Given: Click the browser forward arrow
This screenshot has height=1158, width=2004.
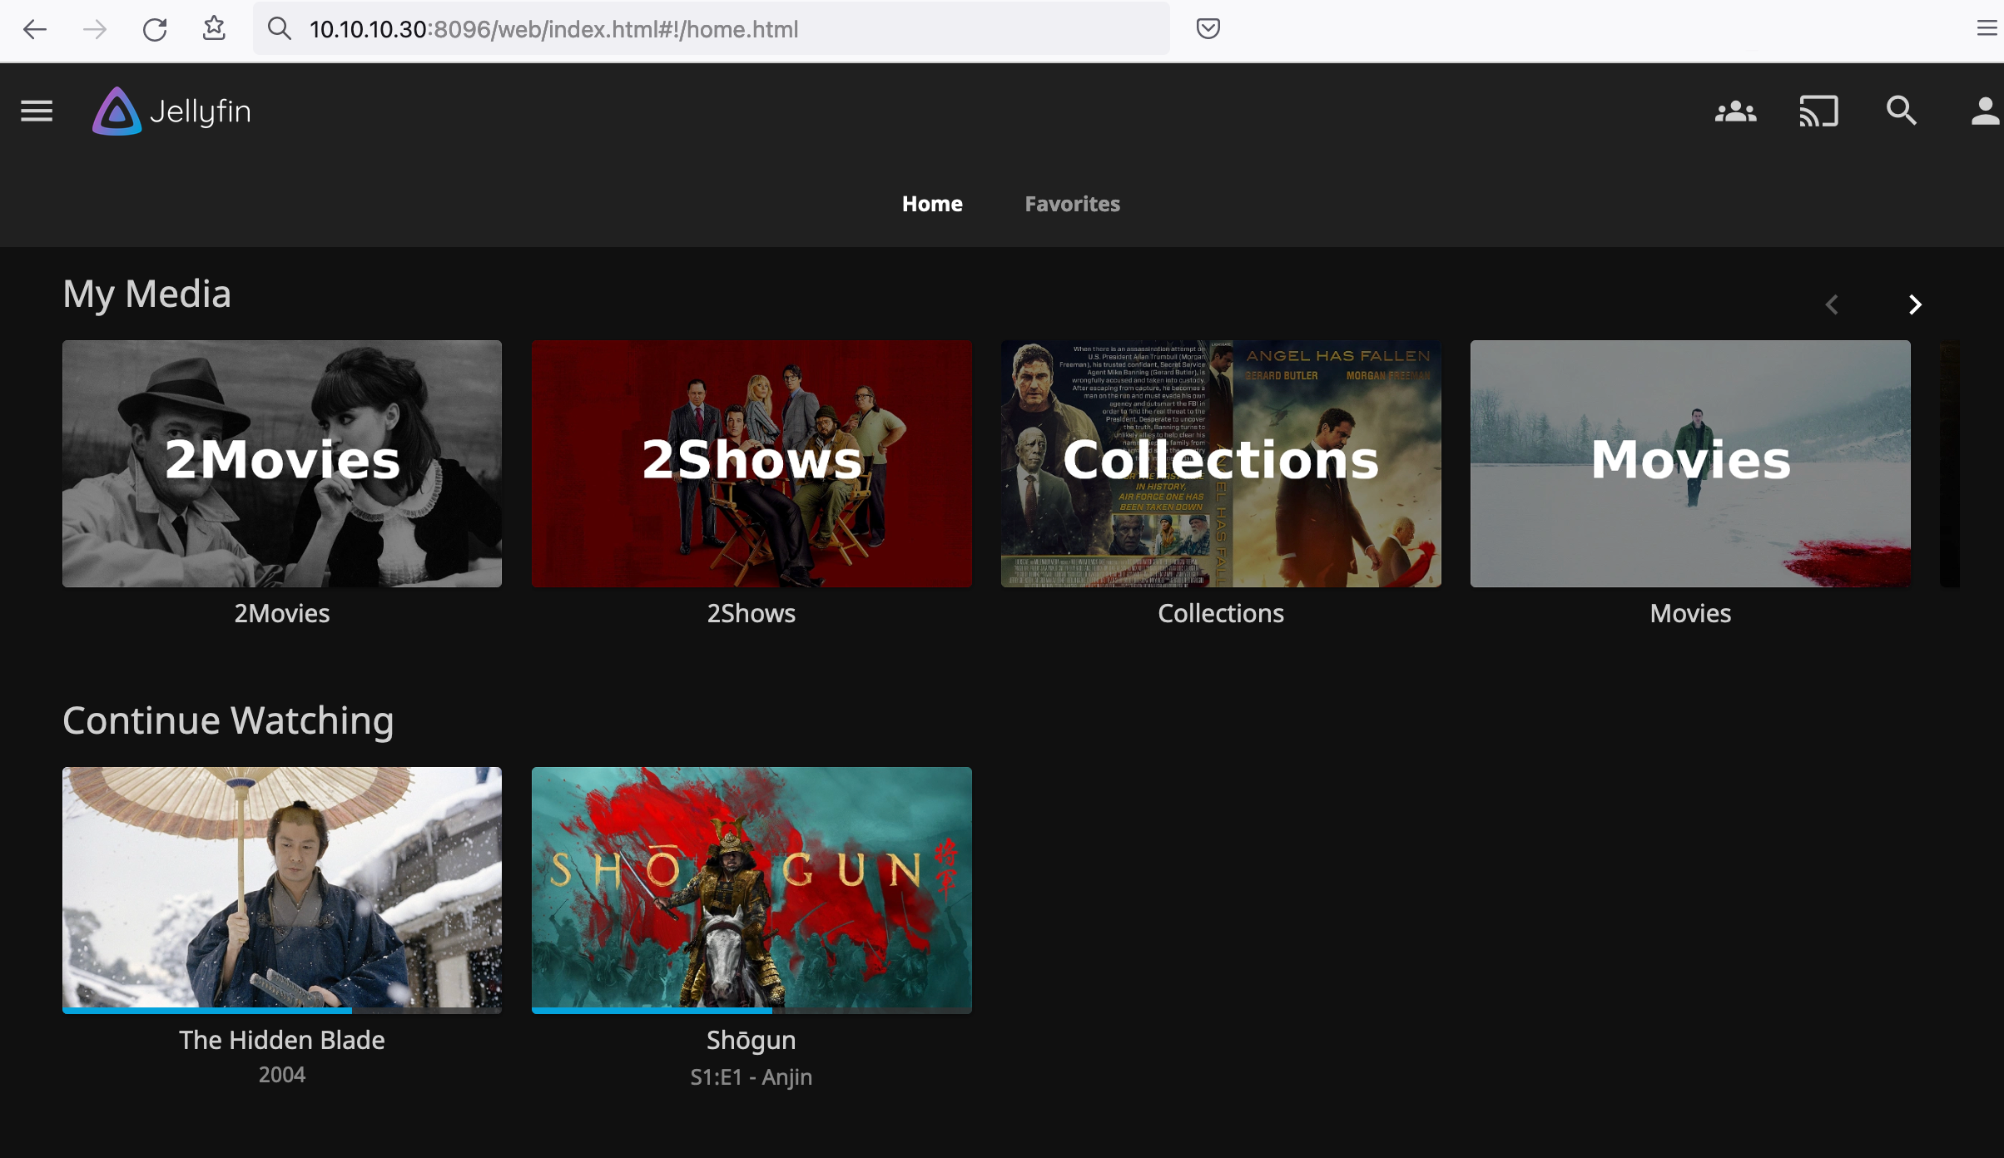Looking at the screenshot, I should pyautogui.click(x=95, y=30).
